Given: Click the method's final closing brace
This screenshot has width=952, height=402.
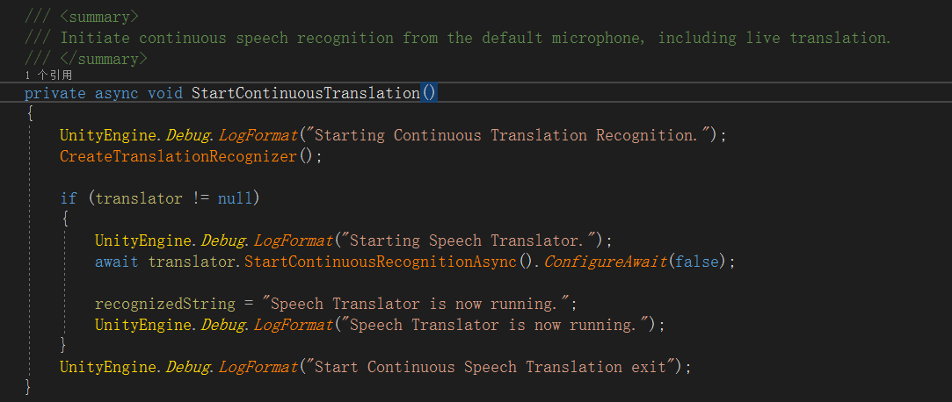Looking at the screenshot, I should [x=28, y=386].
